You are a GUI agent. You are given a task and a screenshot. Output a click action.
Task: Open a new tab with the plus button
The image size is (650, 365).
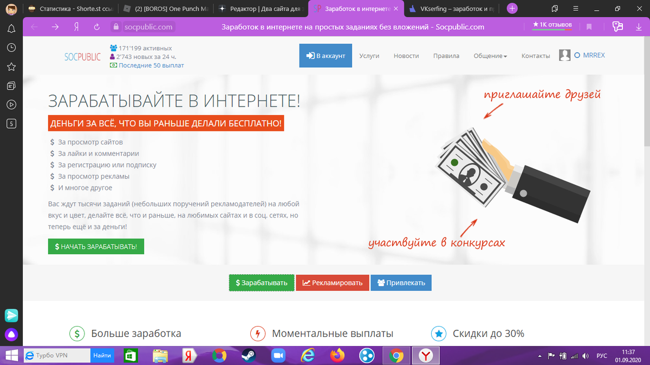pos(512,8)
